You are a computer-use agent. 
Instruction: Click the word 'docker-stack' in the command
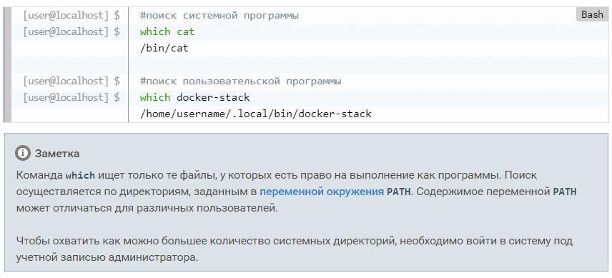(x=213, y=97)
